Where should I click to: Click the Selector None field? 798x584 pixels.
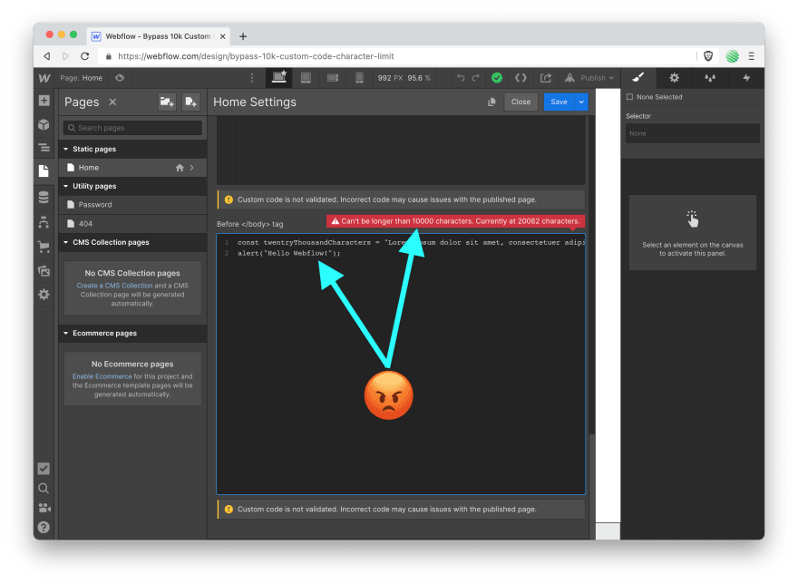pyautogui.click(x=692, y=133)
